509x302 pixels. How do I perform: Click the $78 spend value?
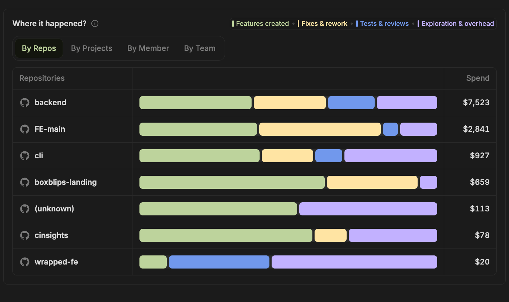tap(482, 235)
